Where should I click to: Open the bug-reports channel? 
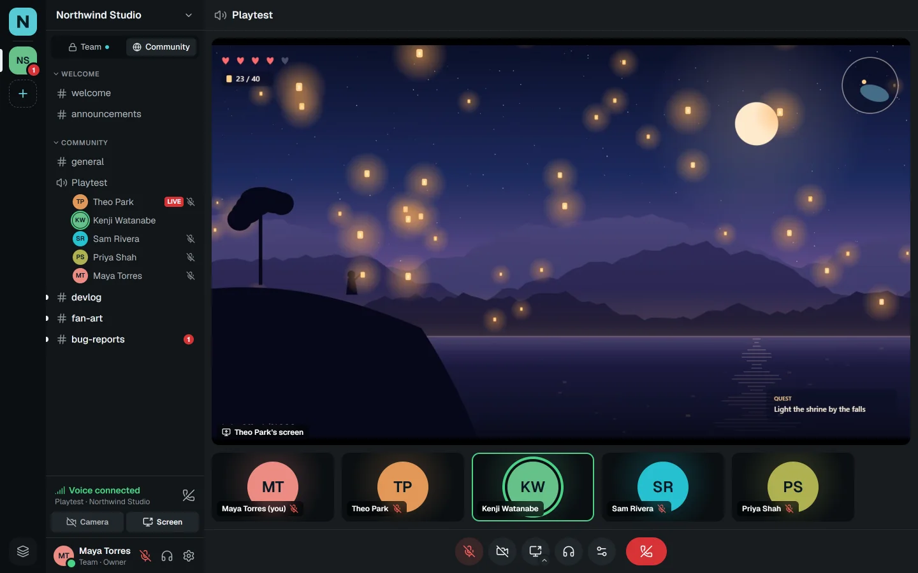pyautogui.click(x=125, y=339)
